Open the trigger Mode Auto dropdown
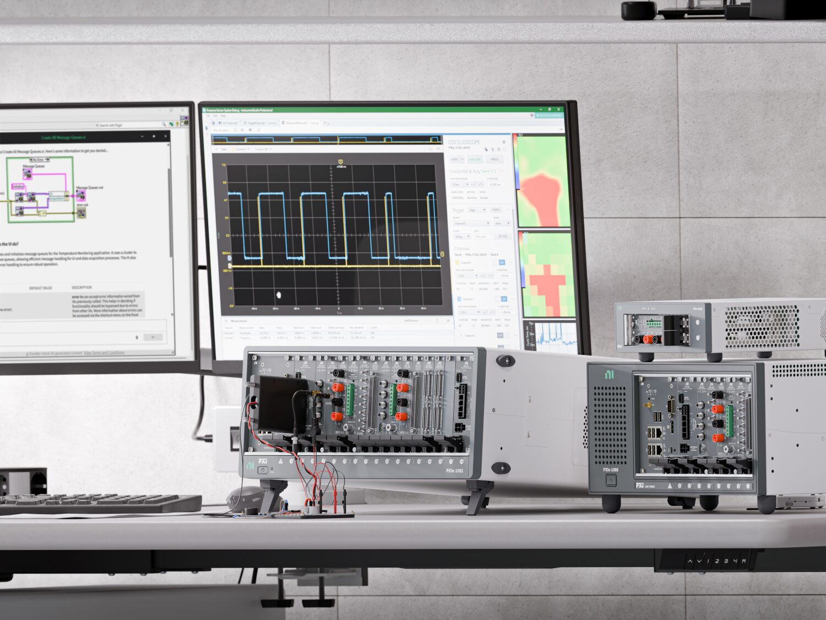Image resolution: width=826 pixels, height=620 pixels. click(502, 223)
